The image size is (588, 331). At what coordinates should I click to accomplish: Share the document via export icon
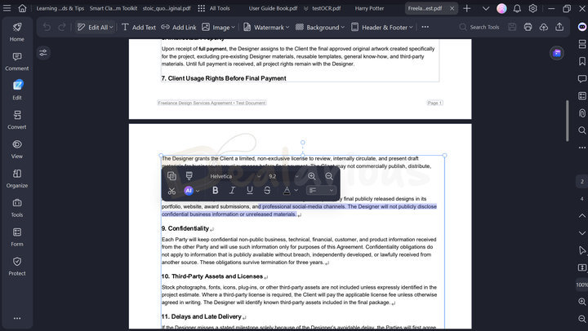click(x=559, y=27)
